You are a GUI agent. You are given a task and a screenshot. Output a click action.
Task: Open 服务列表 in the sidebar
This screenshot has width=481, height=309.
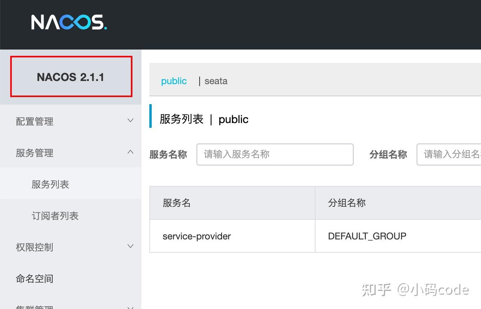(50, 184)
